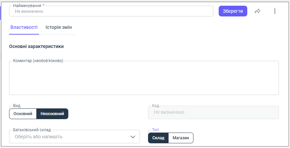Image resolution: width=290 pixels, height=148 pixels.
Task: Click the share arrow icon
Action: point(257,11)
